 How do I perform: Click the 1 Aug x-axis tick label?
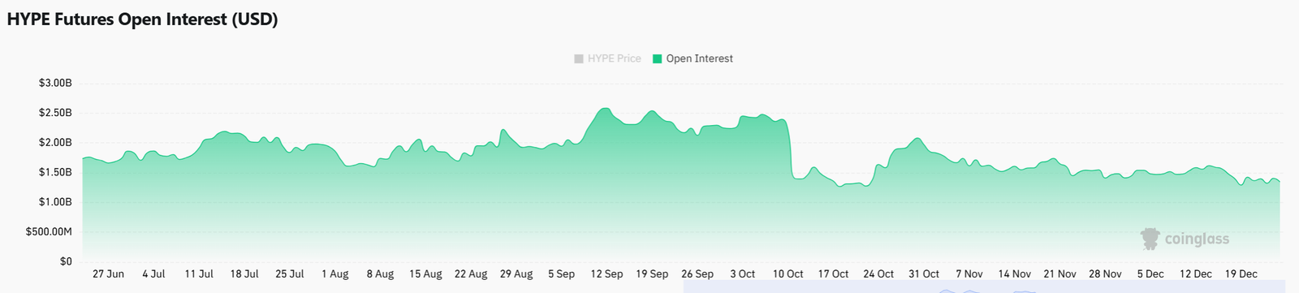[x=334, y=274]
